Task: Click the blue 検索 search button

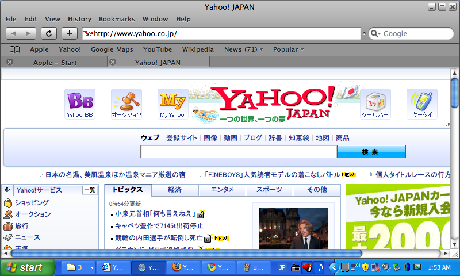Action: 371,152
